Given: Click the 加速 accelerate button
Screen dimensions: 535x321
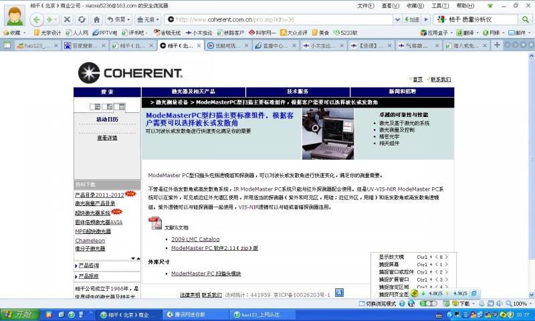Looking at the screenshot, I should click(412, 19).
